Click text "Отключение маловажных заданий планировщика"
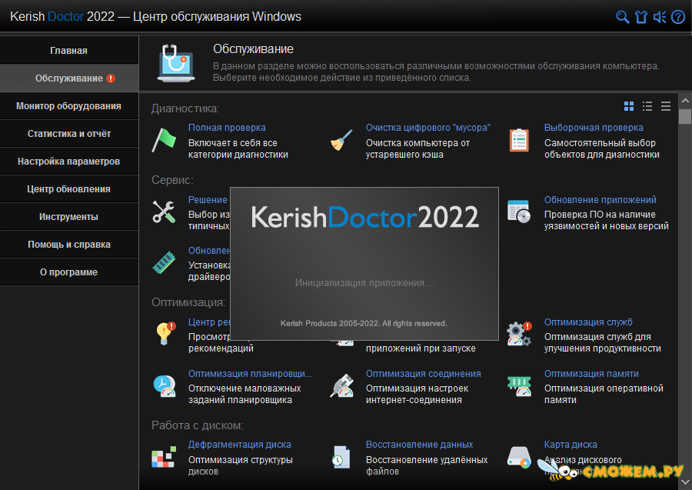 click(245, 394)
